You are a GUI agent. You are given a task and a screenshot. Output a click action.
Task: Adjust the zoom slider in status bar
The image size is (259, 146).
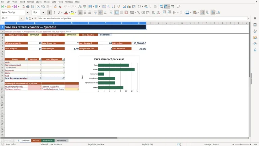coord(241,144)
